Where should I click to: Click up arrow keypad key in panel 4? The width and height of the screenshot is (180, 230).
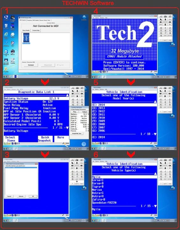165,19
